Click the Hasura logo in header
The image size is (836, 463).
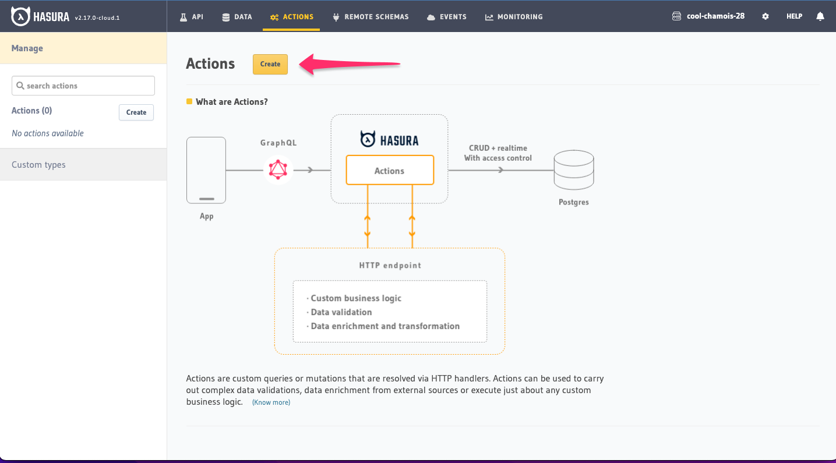tap(40, 17)
